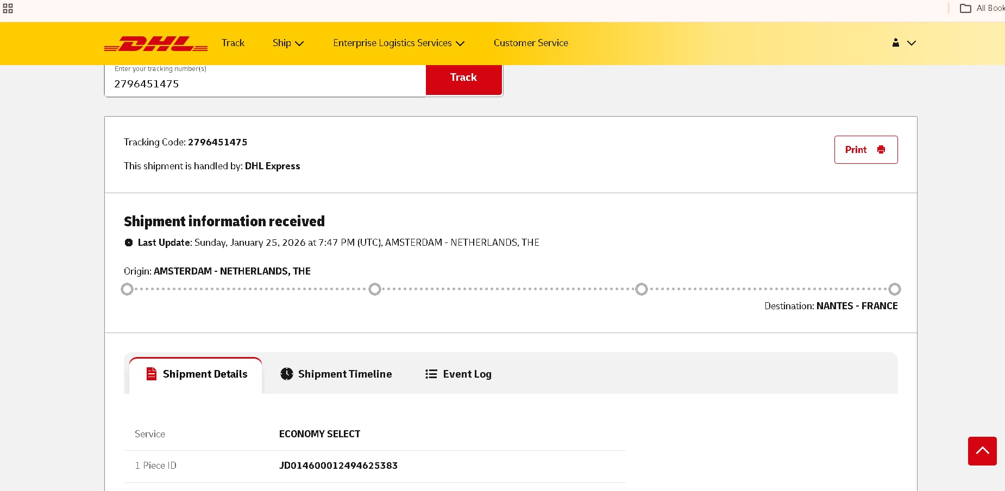1005x491 pixels.
Task: Expand the Ship dropdown menu
Action: click(x=288, y=43)
